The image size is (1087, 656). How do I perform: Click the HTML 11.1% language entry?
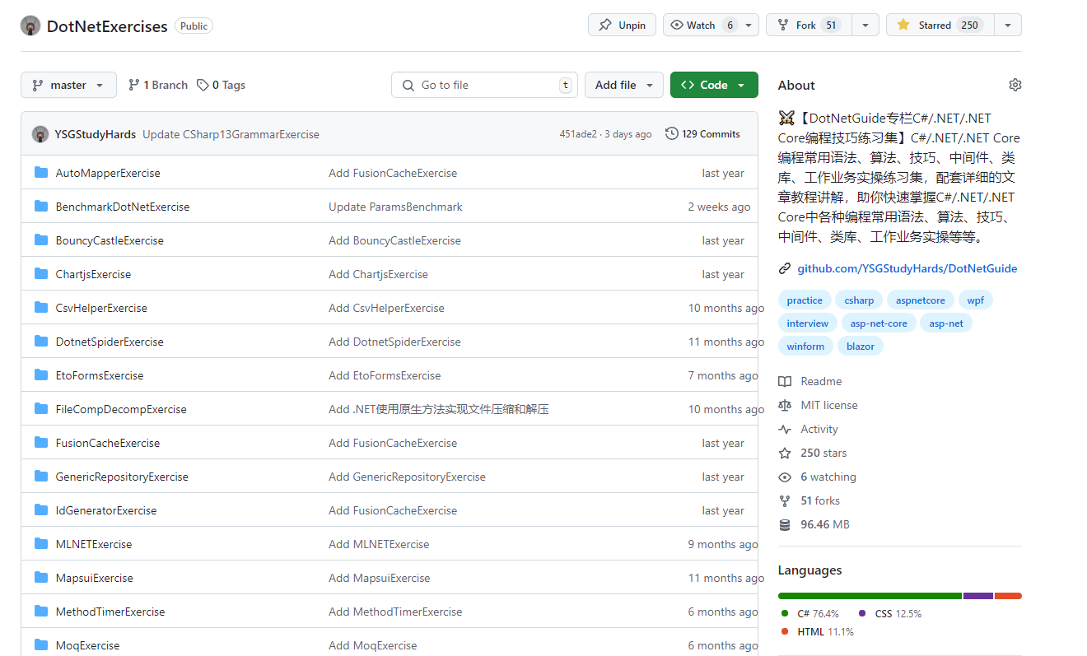point(818,631)
